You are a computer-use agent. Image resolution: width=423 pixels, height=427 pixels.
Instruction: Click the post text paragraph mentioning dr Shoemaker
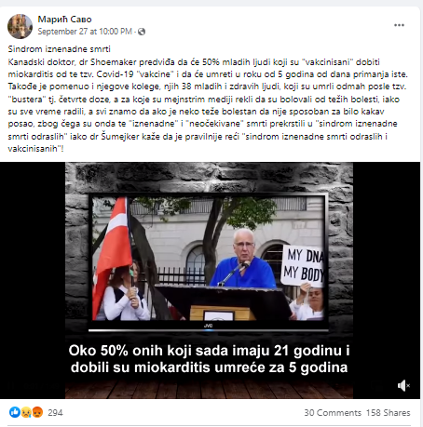[208, 105]
